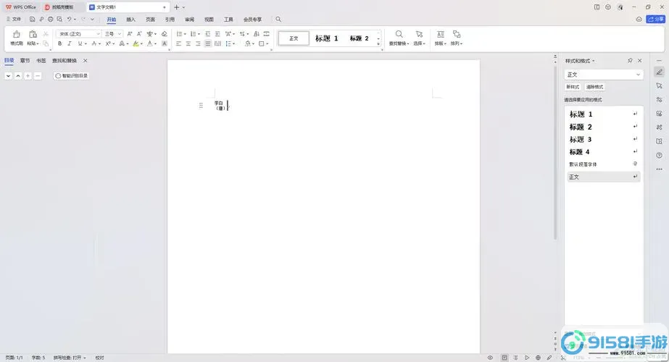669x362 pixels.
Task: Toggle Strikethrough formatting
Action: [x=94, y=43]
